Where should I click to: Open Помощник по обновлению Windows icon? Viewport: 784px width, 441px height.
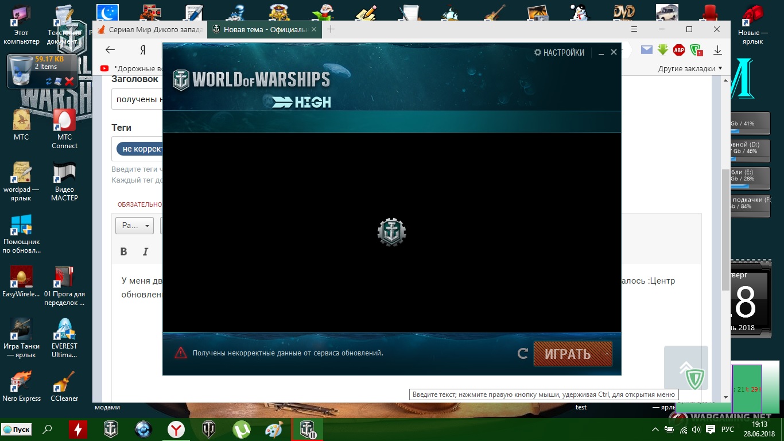21,234
